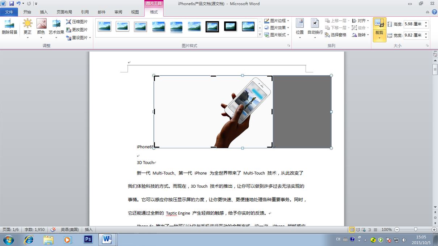The image size is (438, 246).
Task: Switch to the Home (开始) tab
Action: pos(27,12)
